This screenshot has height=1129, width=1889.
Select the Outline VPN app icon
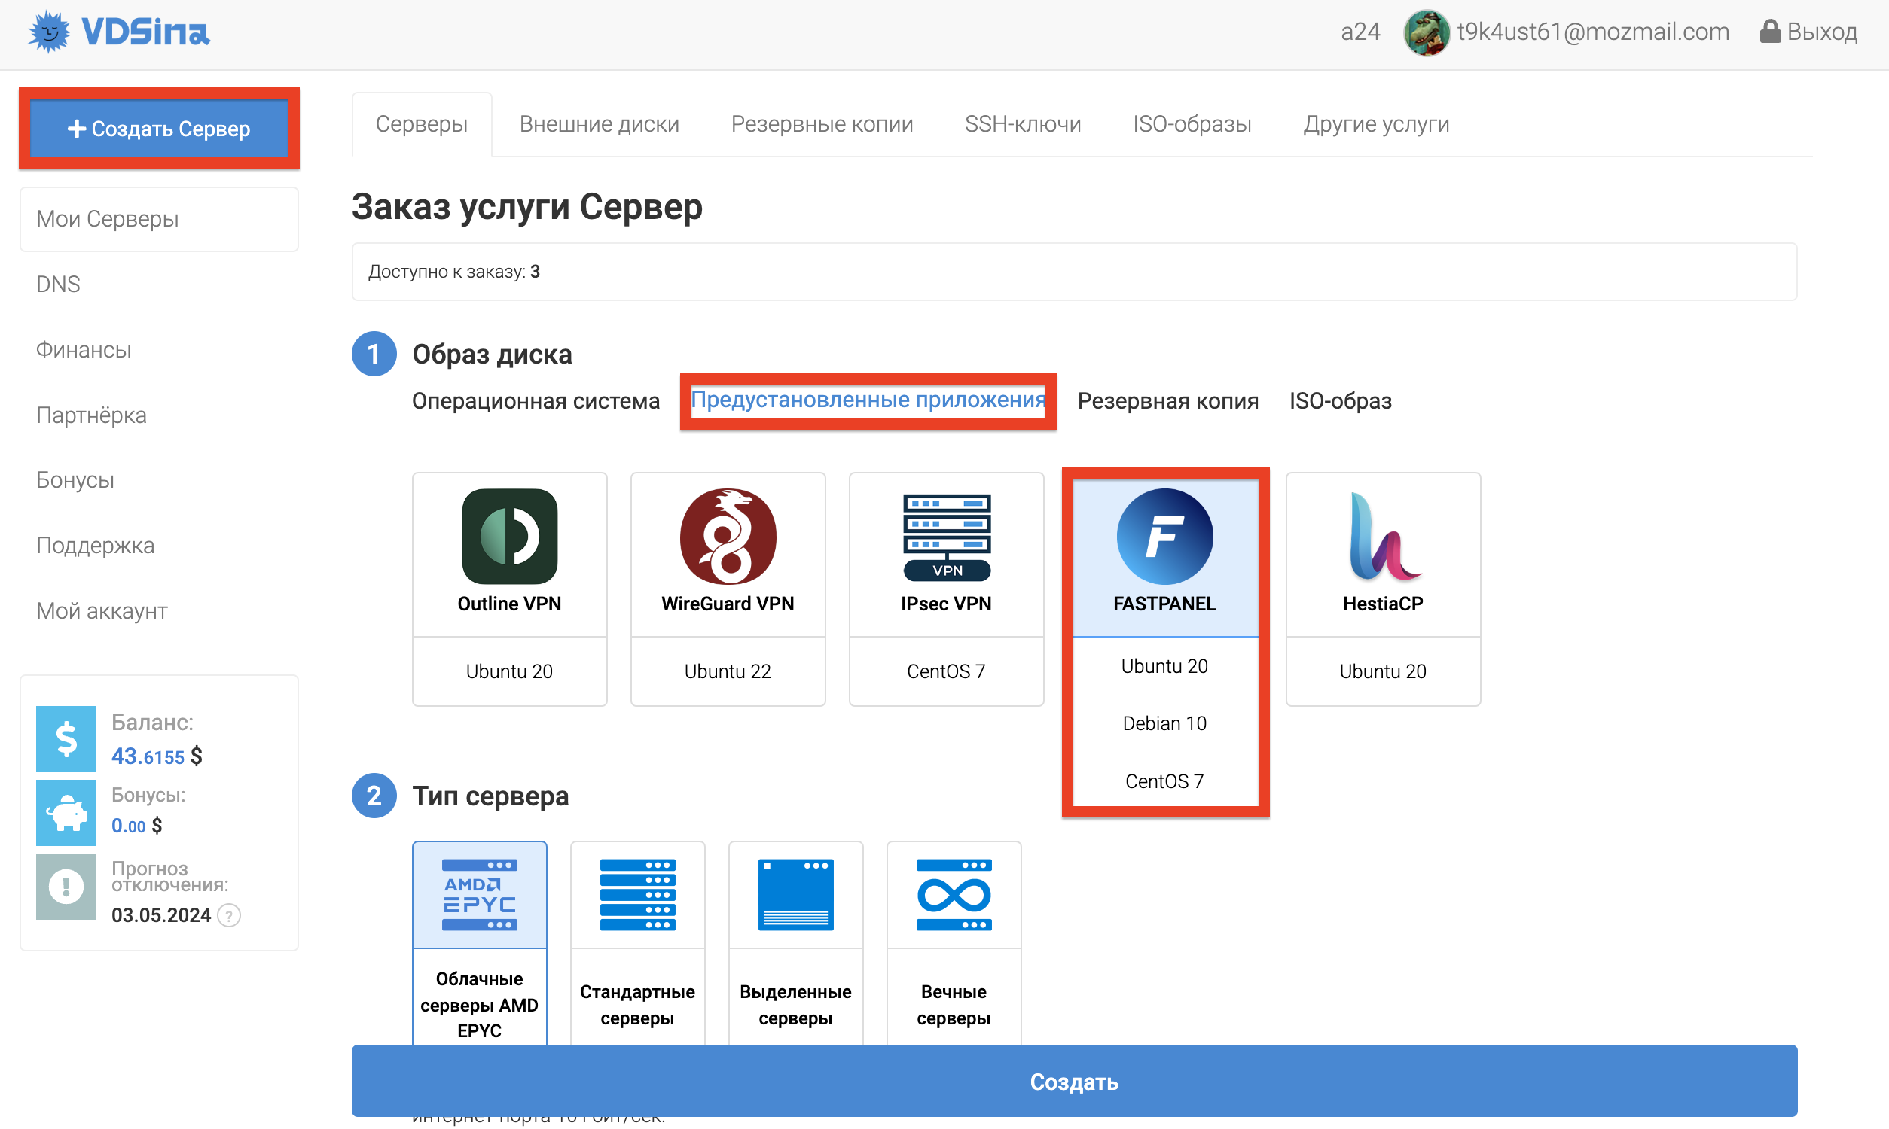(509, 537)
